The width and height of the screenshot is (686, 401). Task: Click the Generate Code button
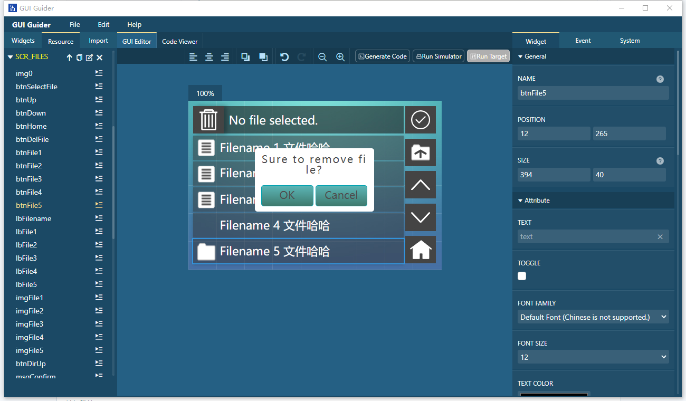click(383, 56)
